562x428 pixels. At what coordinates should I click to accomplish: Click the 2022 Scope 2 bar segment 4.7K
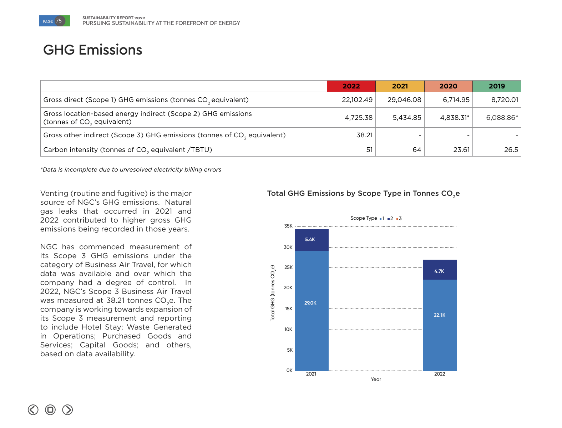[440, 270]
